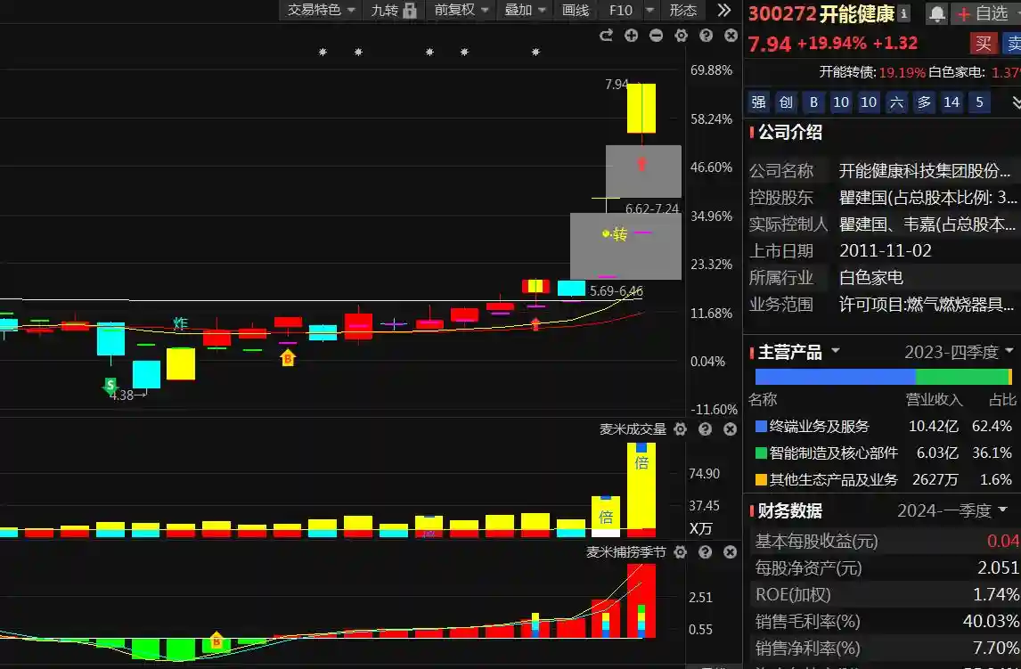Screen dimensions: 1021x669
Task: Change the 2023-四季度 period dropdown
Action: 959,352
